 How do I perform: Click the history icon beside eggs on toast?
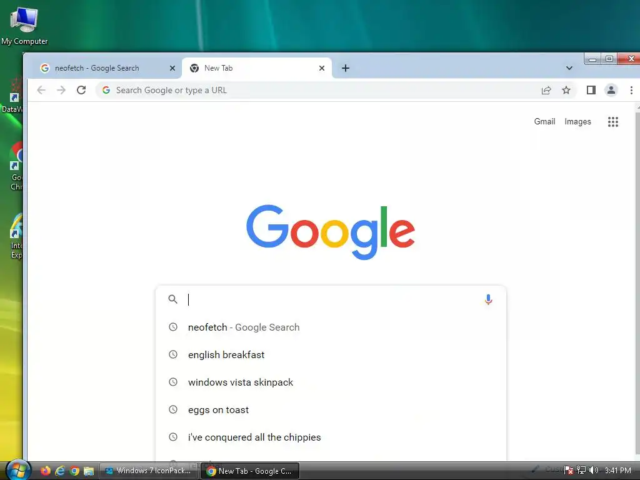point(173,409)
